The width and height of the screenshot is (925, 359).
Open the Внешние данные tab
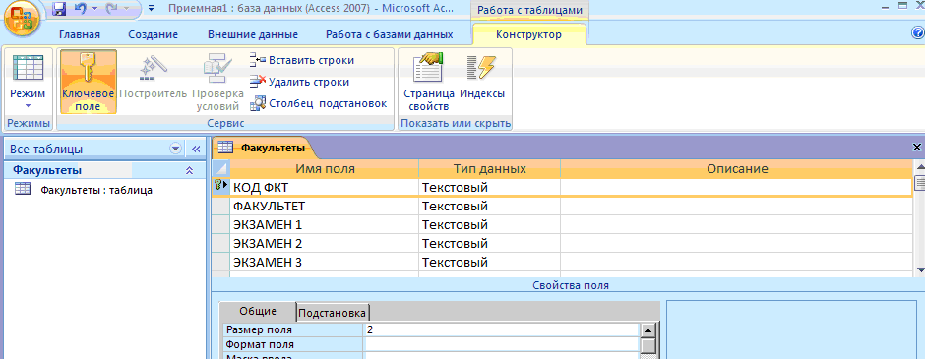253,34
